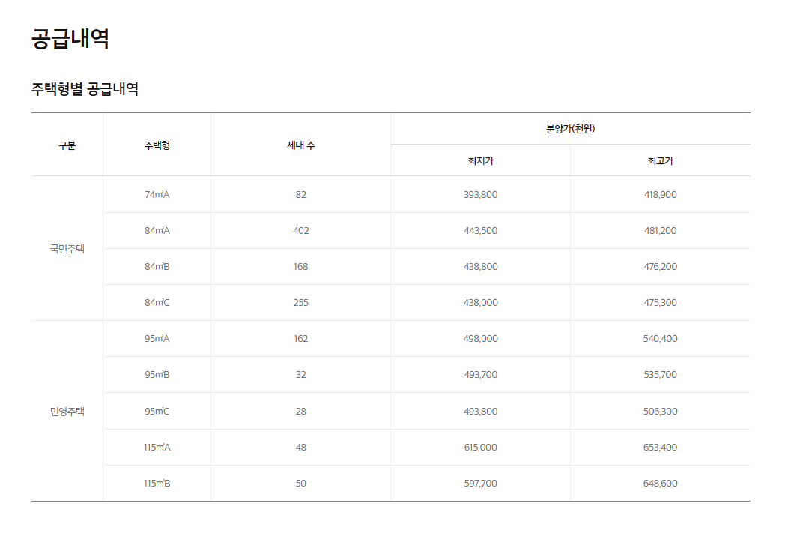Screen dimensions: 794x536
Task: Click the 주택형 column header
Action: [x=157, y=145]
